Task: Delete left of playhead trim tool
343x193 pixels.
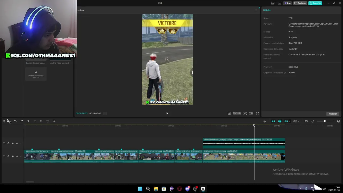Action: click(35, 121)
